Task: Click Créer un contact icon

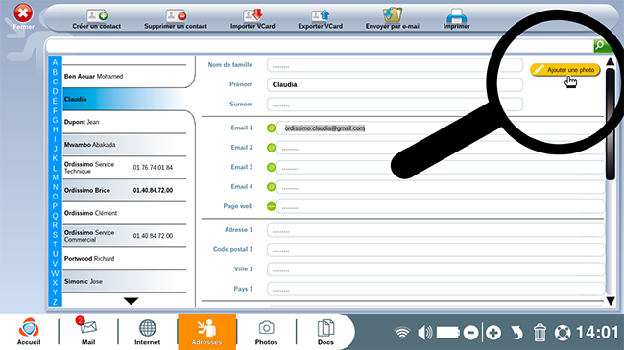Action: tap(97, 16)
